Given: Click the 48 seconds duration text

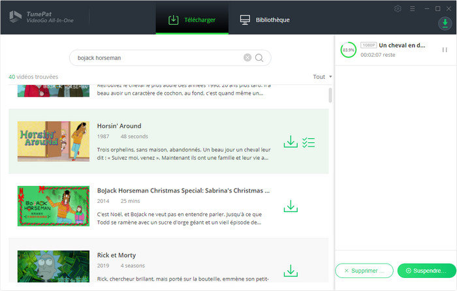Looking at the screenshot, I should click(134, 136).
